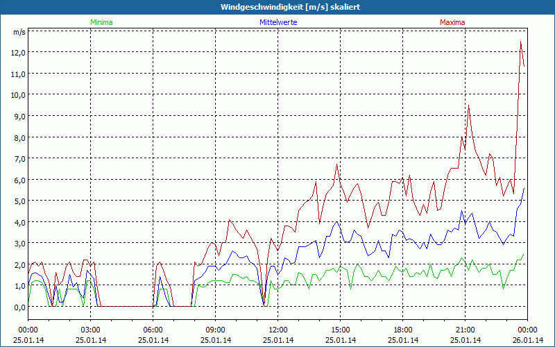Click the 12:00 time axis label
Viewport: 555px width, 347px height.
point(278,330)
